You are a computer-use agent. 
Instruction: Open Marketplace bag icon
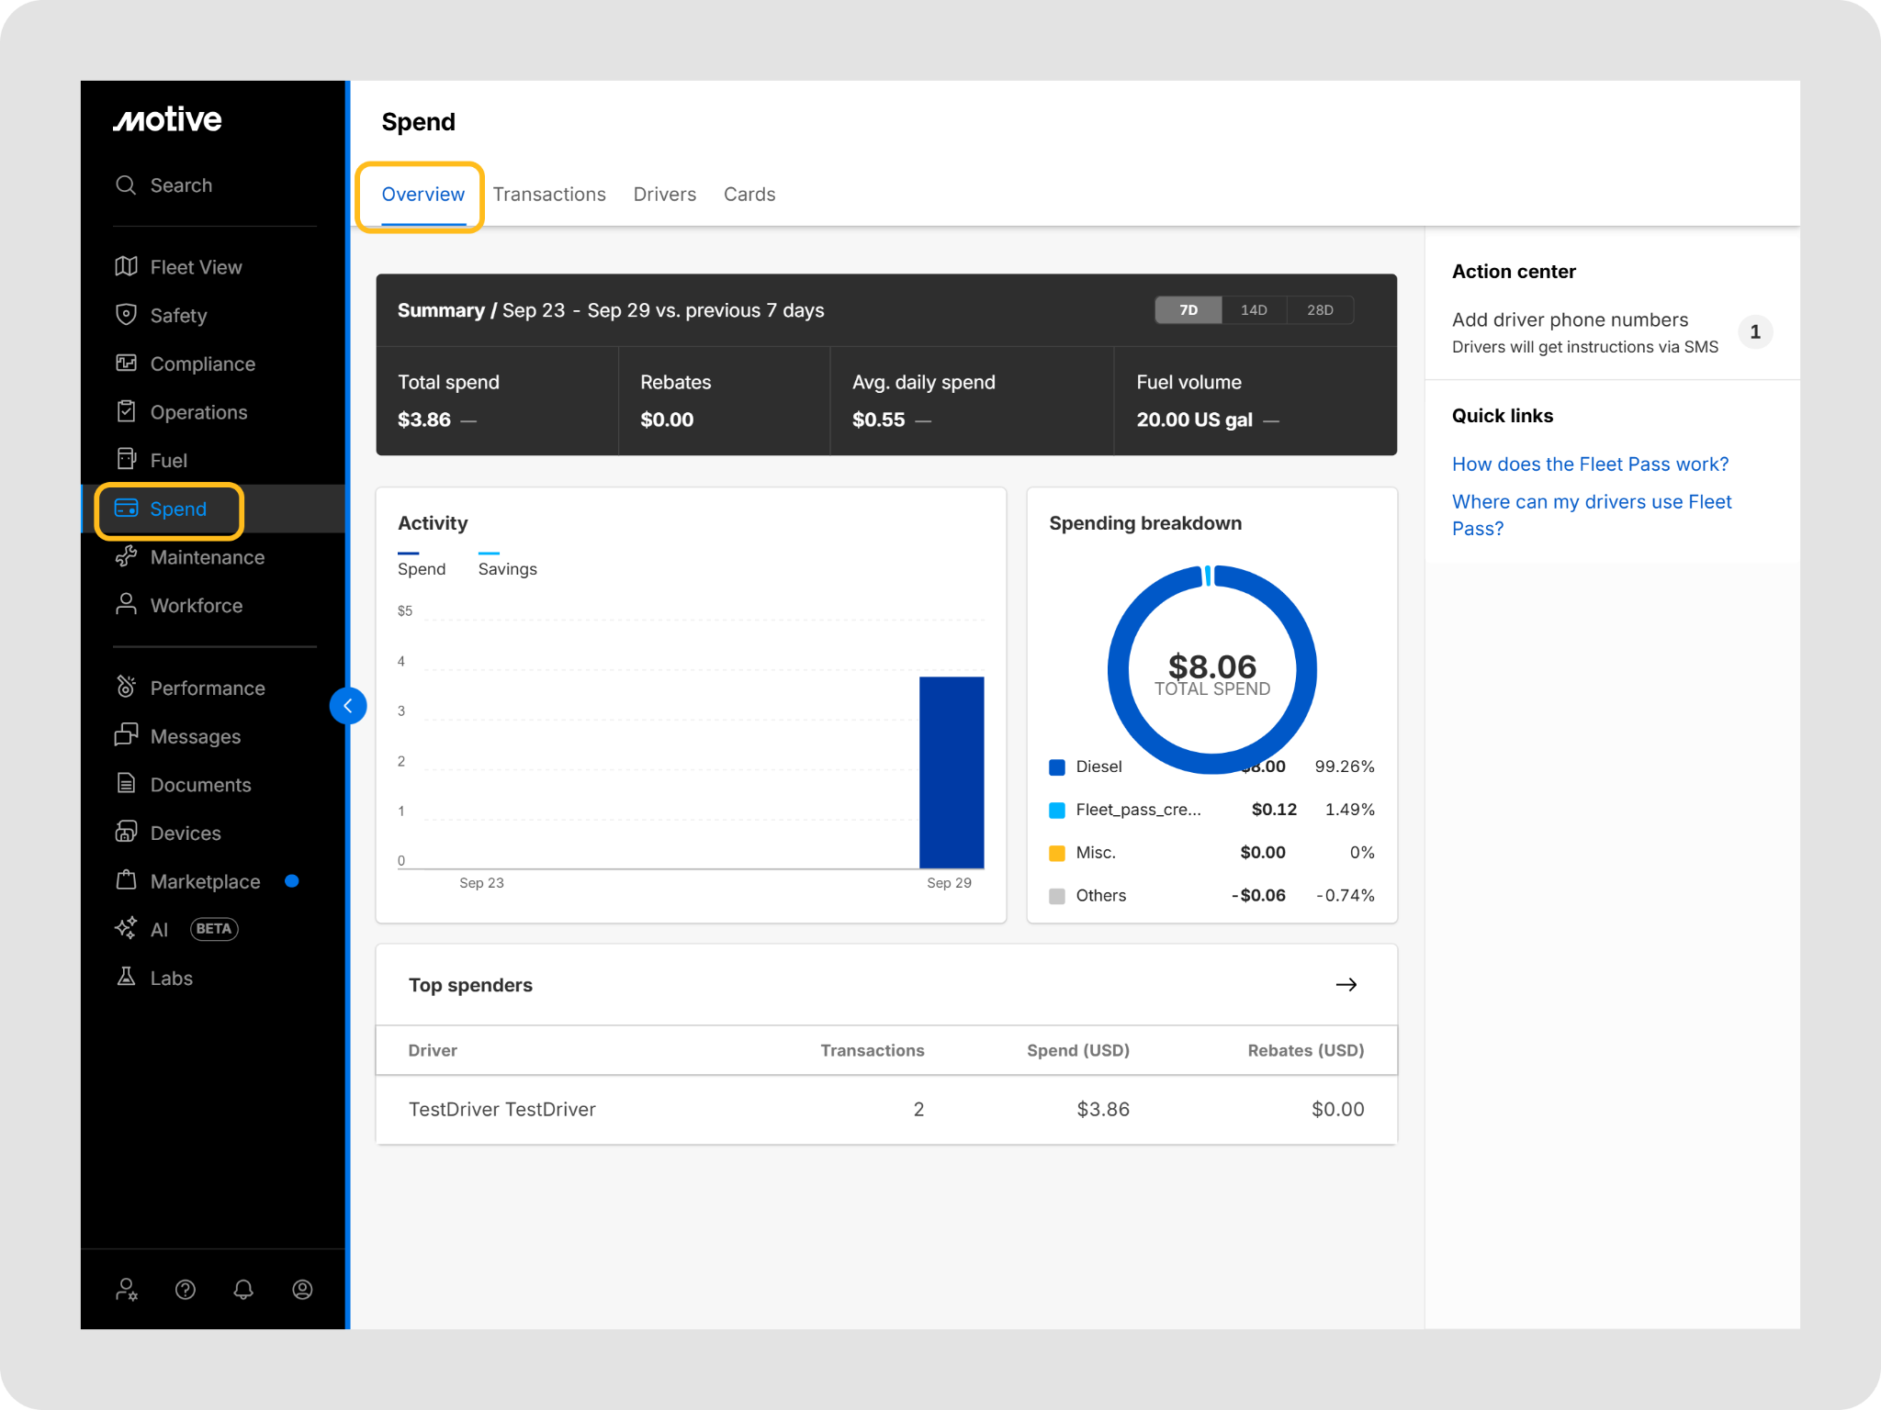coord(126,881)
